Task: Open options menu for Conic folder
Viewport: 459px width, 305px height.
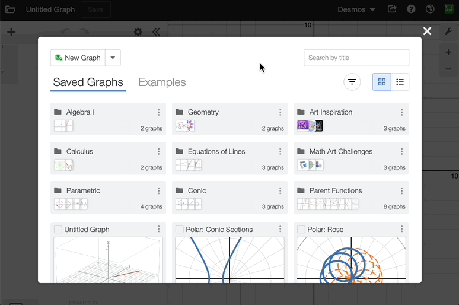Action: [x=280, y=190]
